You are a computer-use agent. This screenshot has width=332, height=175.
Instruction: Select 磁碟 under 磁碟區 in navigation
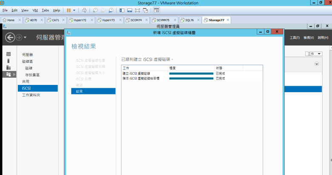[29, 68]
